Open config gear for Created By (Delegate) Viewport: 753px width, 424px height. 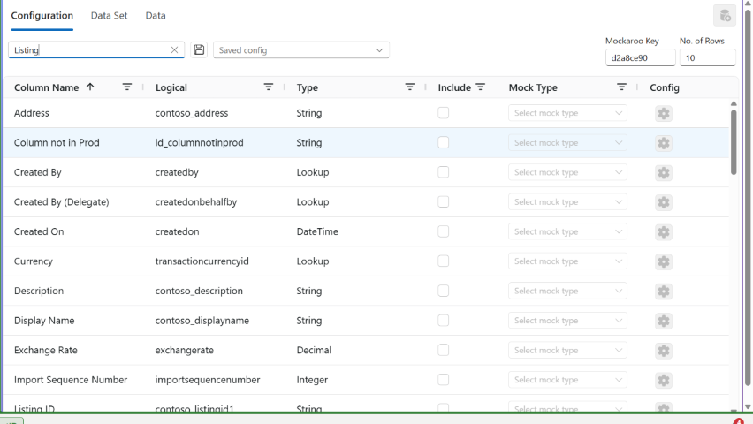(x=663, y=202)
